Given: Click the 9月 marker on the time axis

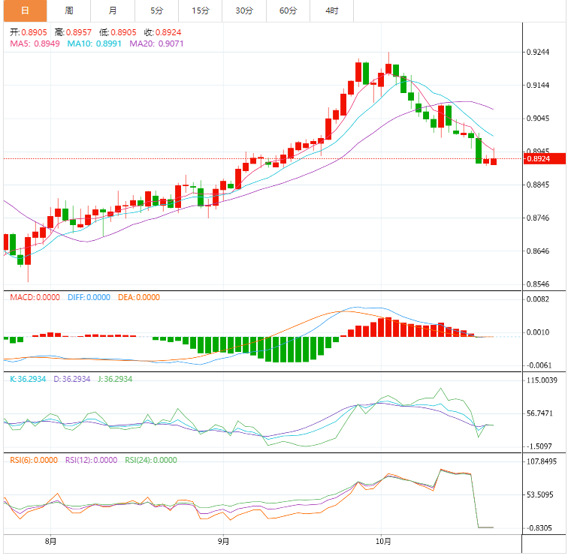Looking at the screenshot, I should click(x=223, y=541).
